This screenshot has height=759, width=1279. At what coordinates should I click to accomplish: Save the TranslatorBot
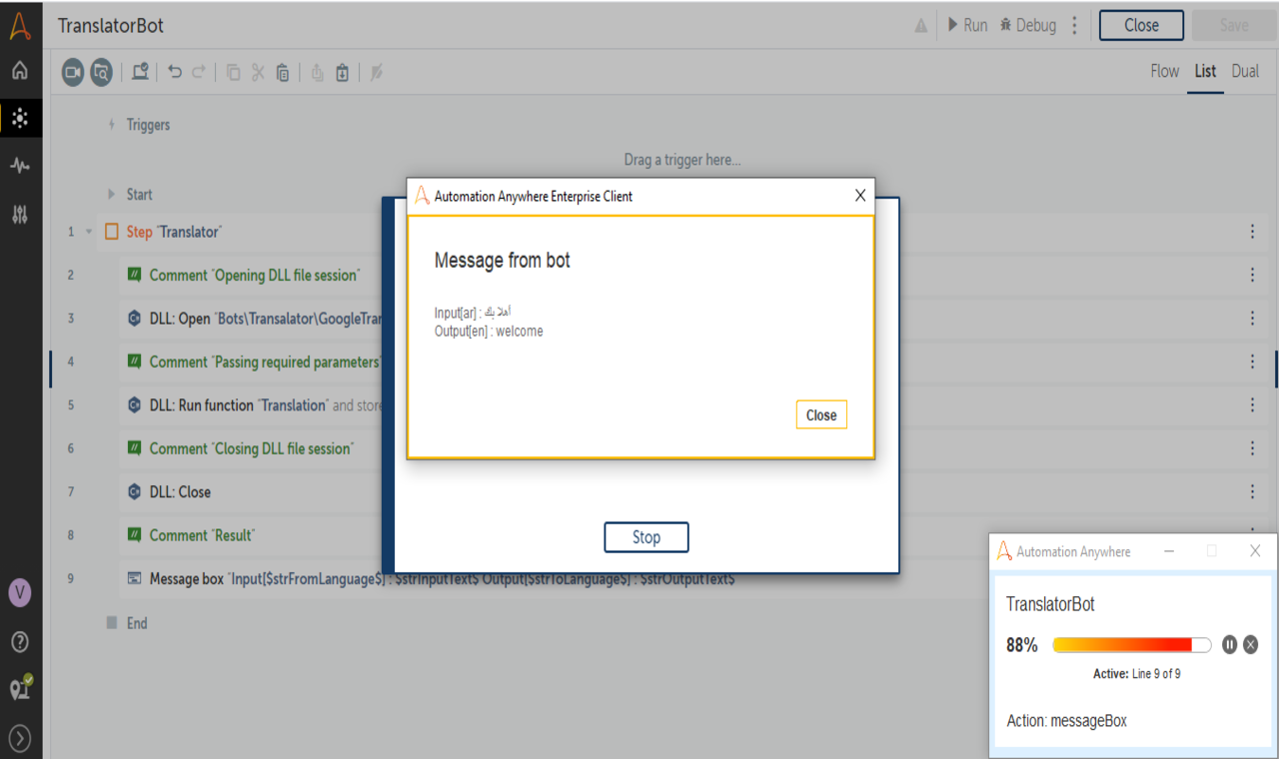point(1234,25)
